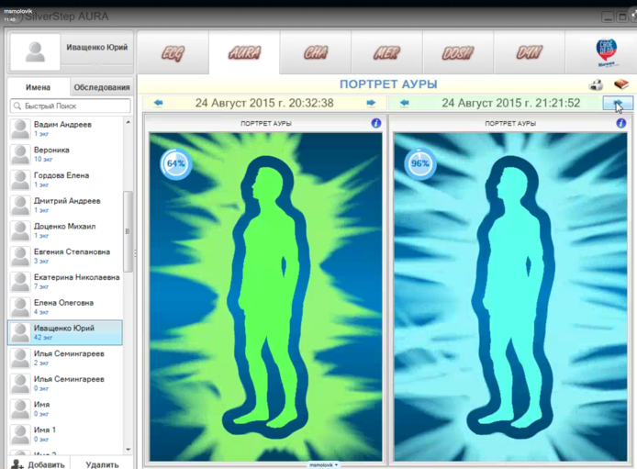Click the speech-bubble logo icon at top right

tap(607, 53)
